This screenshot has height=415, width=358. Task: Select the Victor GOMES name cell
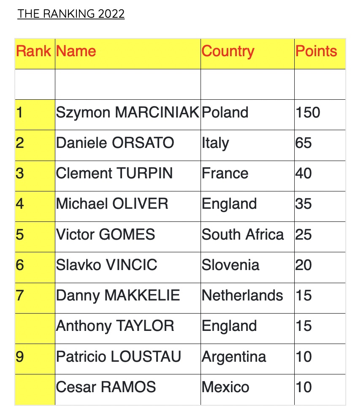coord(106,235)
